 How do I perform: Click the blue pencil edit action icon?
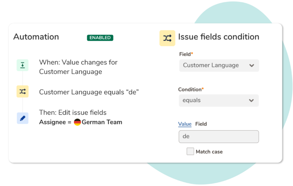point(23,118)
